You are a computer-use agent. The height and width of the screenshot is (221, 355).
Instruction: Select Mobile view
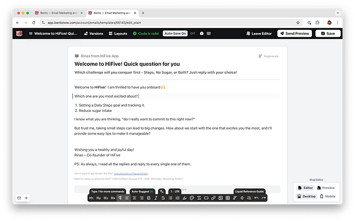pos(328,196)
